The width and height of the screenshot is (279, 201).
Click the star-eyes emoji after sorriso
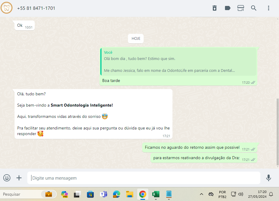click(105, 116)
